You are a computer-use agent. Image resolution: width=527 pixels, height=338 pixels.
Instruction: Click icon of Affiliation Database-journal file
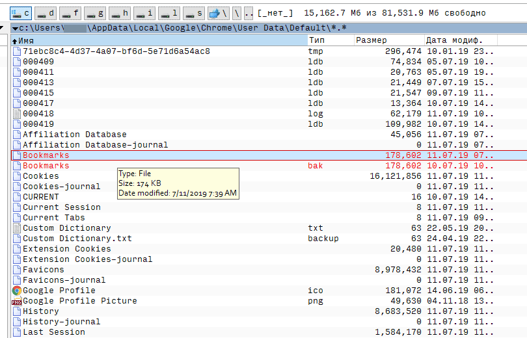tap(17, 145)
